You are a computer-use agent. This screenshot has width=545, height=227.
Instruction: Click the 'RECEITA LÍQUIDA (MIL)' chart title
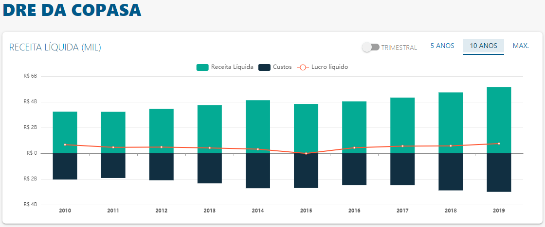[x=55, y=48]
